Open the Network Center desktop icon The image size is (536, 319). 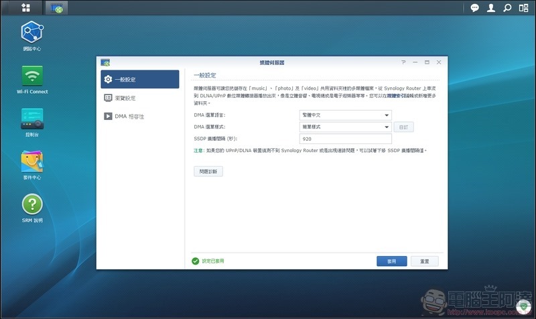(31, 33)
